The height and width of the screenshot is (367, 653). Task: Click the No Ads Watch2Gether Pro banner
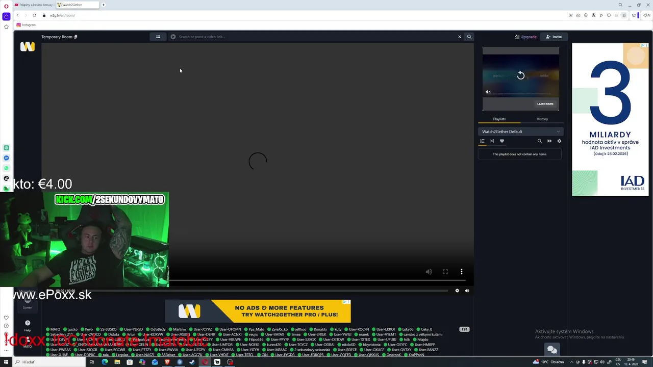[258, 311]
